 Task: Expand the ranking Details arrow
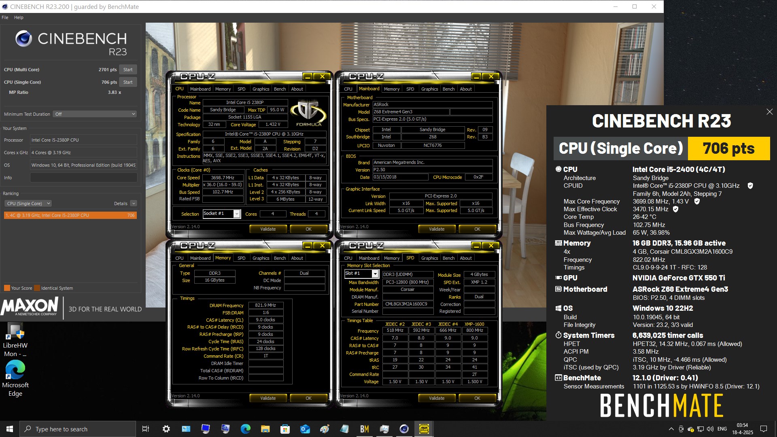[134, 204]
